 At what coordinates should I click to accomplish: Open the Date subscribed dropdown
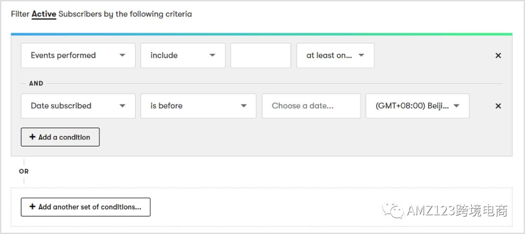(x=78, y=106)
